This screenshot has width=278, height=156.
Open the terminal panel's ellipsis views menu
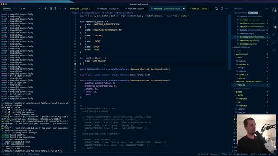16,8
